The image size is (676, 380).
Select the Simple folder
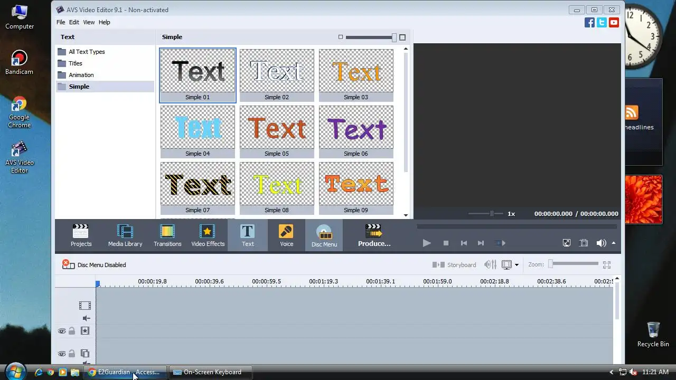[105, 87]
